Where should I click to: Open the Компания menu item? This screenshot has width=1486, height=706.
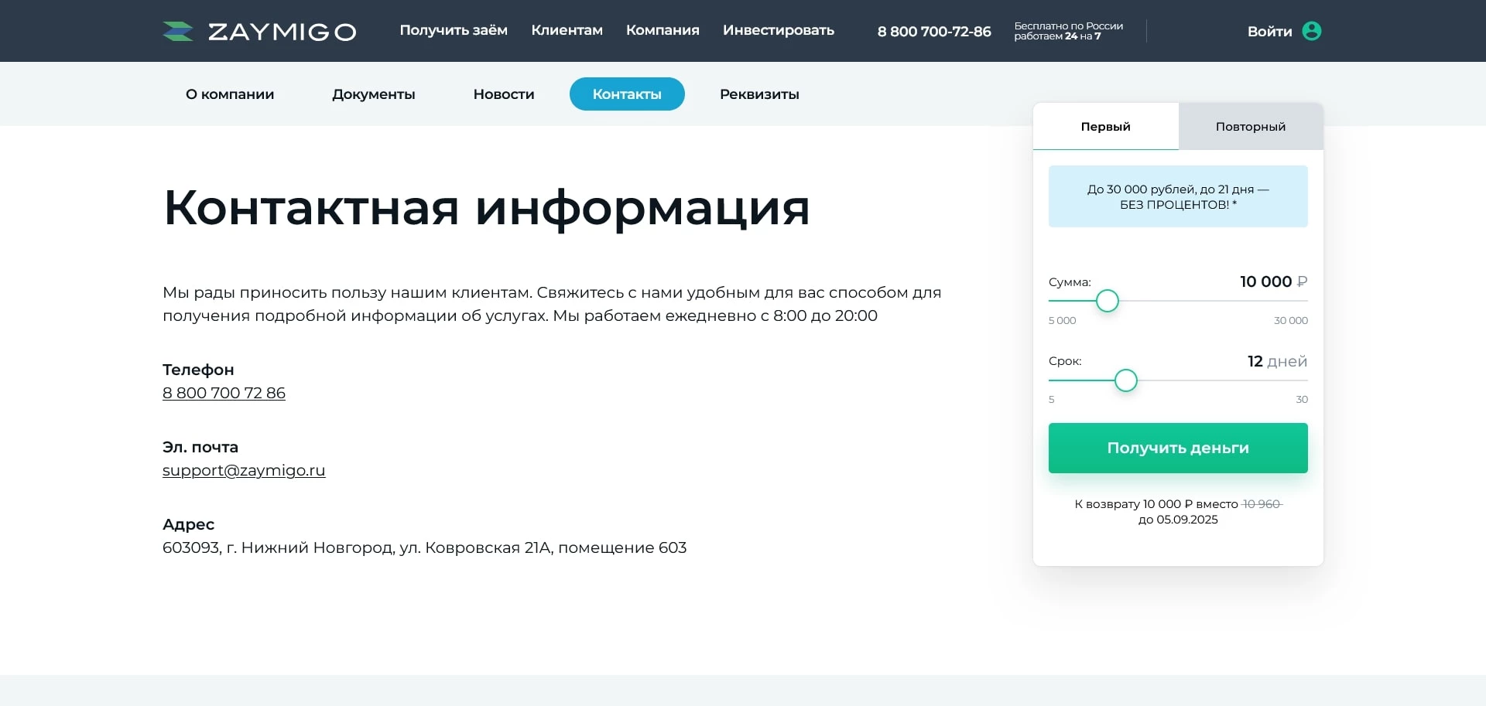point(663,31)
